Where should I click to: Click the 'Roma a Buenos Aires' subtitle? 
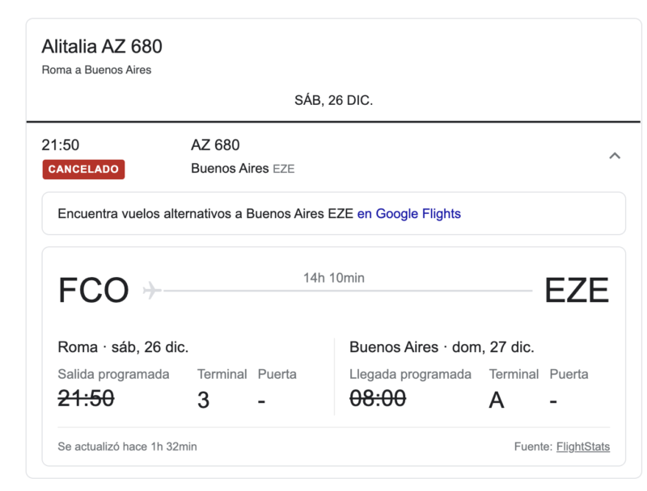[x=96, y=69]
